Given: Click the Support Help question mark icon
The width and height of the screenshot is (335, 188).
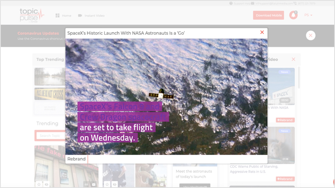Looking at the screenshot, I should click(231, 3).
